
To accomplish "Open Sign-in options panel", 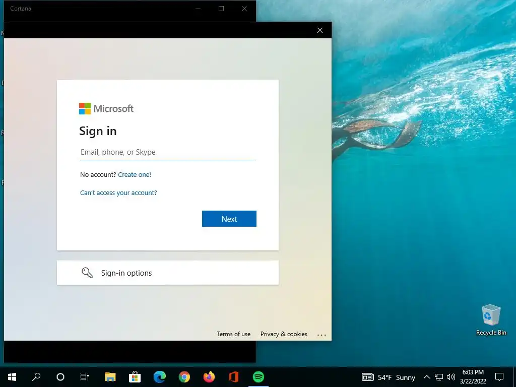I will 167,273.
